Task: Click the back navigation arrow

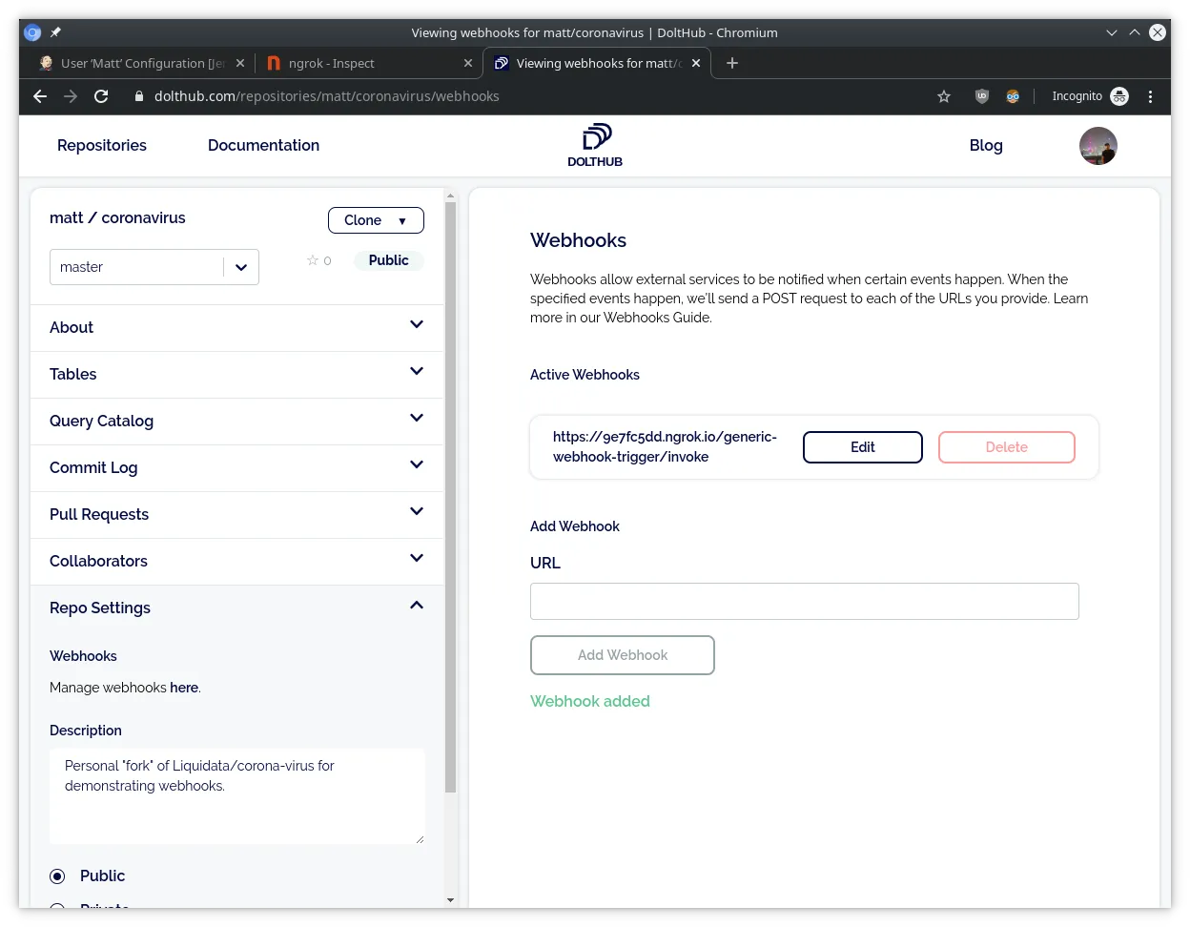Action: [39, 96]
